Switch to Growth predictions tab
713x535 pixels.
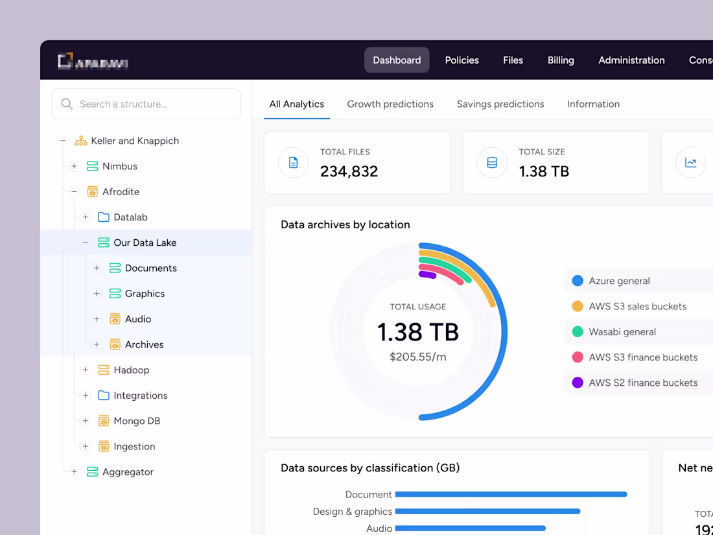390,104
